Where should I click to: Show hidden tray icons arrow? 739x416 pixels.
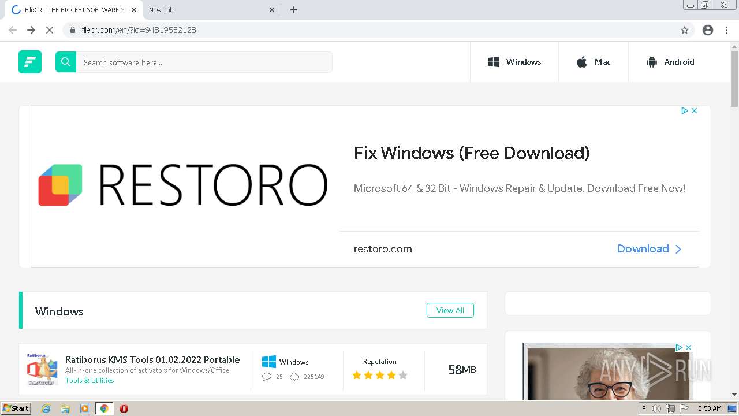click(644, 408)
